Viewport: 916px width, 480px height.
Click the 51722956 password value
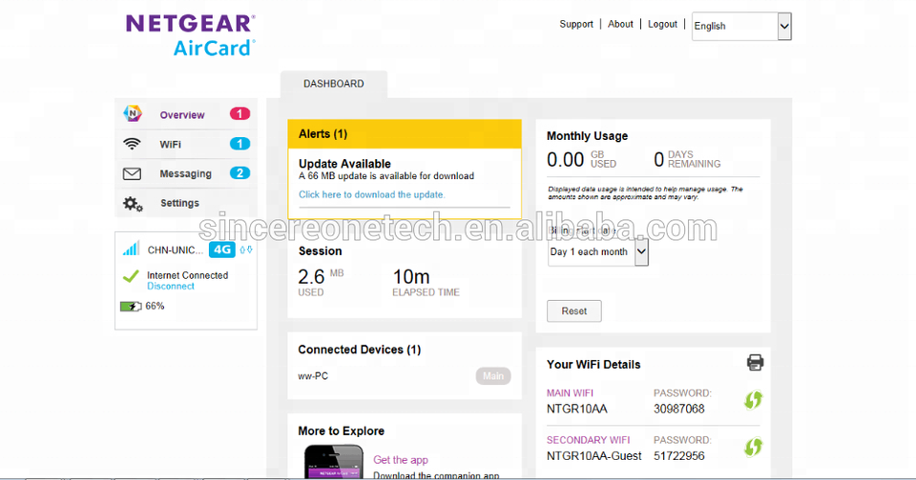[x=678, y=456]
